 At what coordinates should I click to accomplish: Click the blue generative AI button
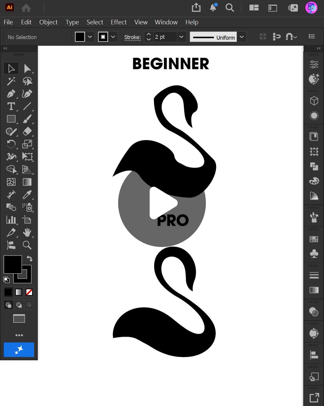click(x=19, y=349)
